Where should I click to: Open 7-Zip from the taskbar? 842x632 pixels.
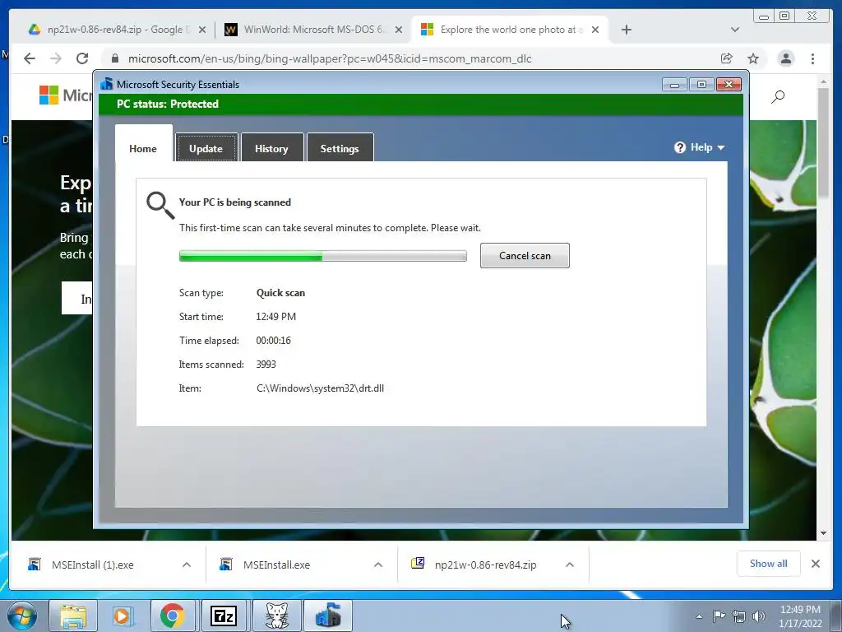coord(224,616)
